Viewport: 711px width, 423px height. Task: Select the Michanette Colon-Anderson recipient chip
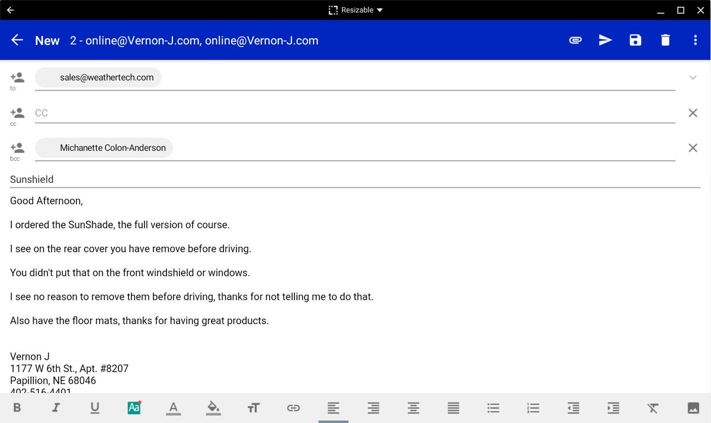point(104,148)
